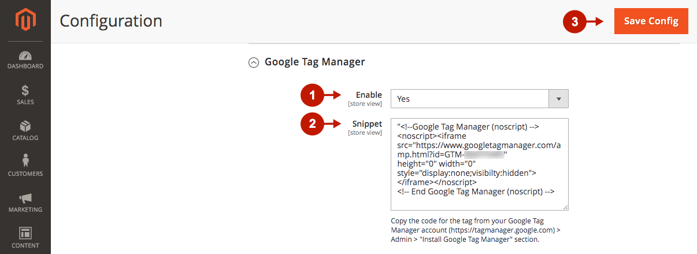The width and height of the screenshot is (697, 254).
Task: Click the Configuration page title
Action: pos(111,21)
